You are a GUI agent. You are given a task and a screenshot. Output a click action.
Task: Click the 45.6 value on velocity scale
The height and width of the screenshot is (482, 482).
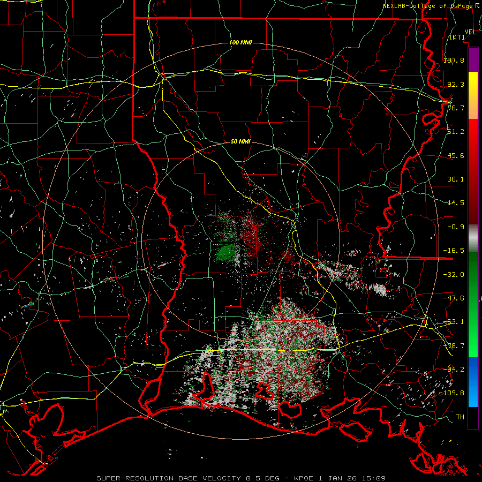point(456,155)
